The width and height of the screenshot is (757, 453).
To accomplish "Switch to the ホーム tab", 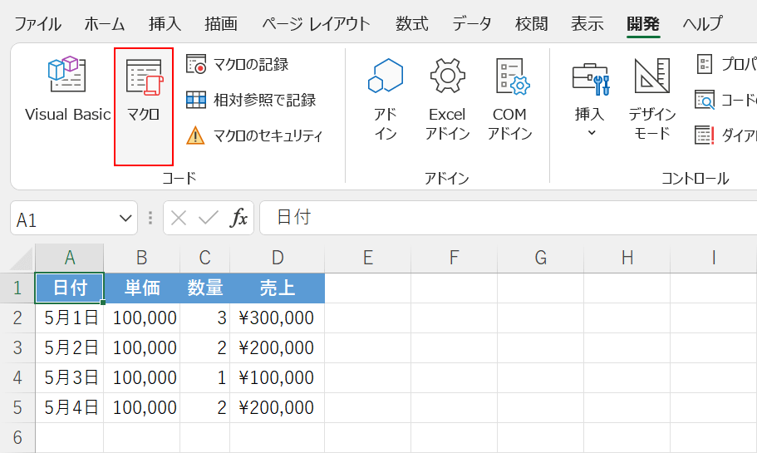I will pyautogui.click(x=105, y=23).
